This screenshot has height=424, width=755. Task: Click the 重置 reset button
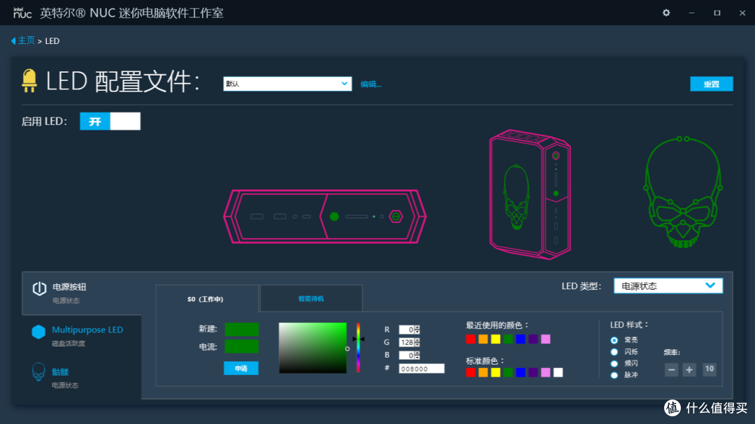pos(711,85)
